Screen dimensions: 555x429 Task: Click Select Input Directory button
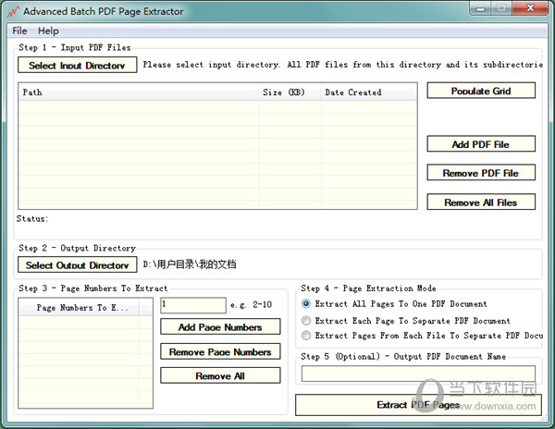coord(77,65)
